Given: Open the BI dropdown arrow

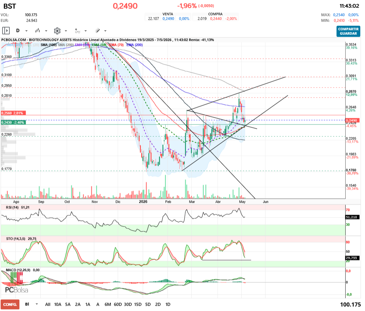Looking at the screenshot, I should click(37, 304).
